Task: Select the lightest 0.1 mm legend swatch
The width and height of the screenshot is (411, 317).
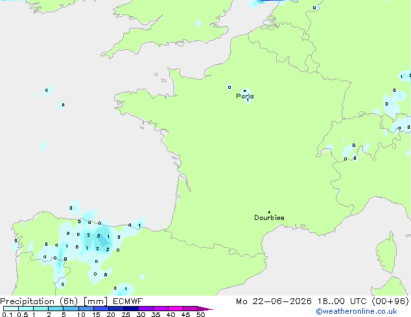Action: click(x=11, y=309)
